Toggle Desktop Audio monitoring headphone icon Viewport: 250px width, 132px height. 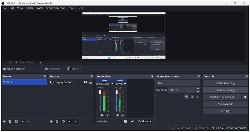[107, 115]
